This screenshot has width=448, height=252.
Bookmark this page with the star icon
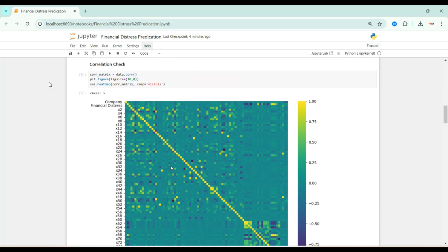[x=380, y=24]
